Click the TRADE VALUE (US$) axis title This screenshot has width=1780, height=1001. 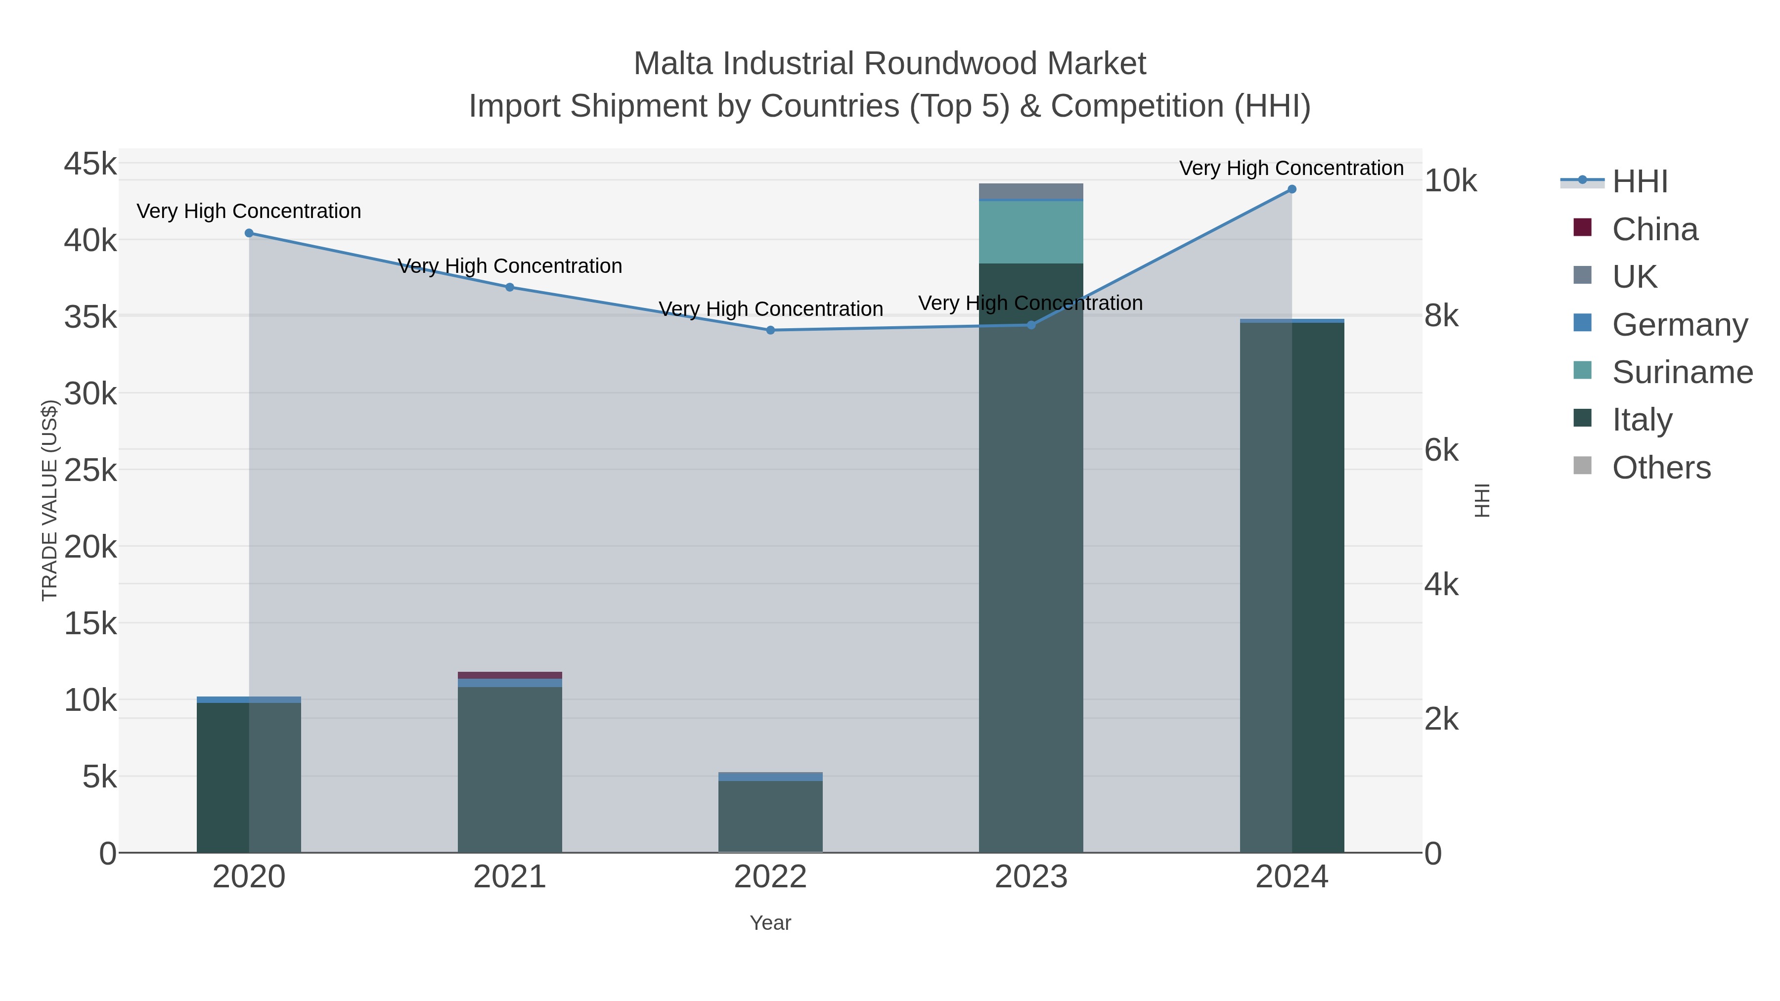(x=50, y=501)
